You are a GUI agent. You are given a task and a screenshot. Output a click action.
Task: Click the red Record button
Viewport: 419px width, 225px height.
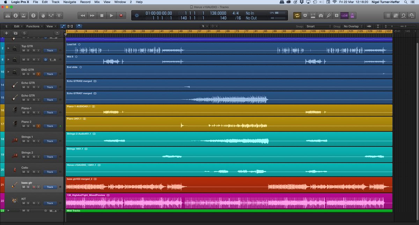coord(121,16)
